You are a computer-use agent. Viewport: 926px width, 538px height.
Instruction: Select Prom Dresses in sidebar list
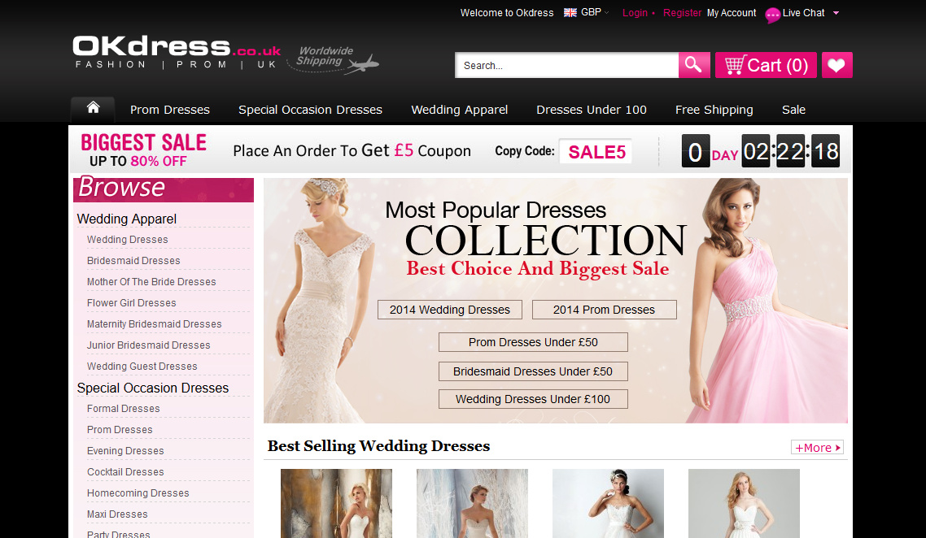point(120,430)
